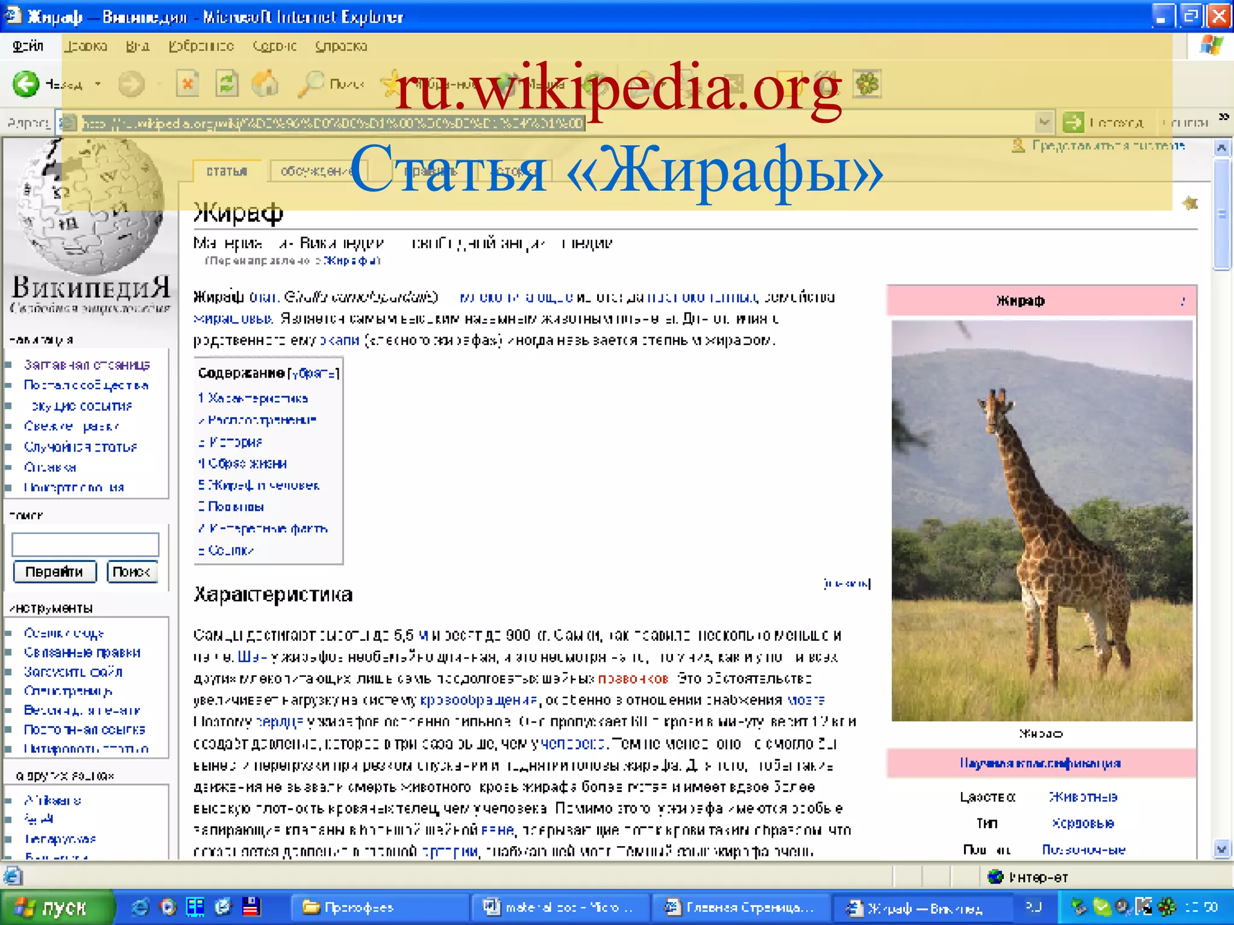Screen dimensions: 1234x925
Task: Click the Windows flag logo in IE corner
Action: pos(1211,46)
